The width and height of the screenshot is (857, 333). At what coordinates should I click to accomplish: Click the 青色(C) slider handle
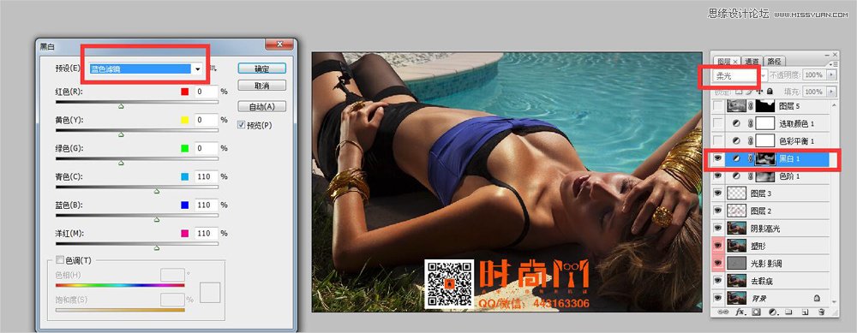(156, 191)
